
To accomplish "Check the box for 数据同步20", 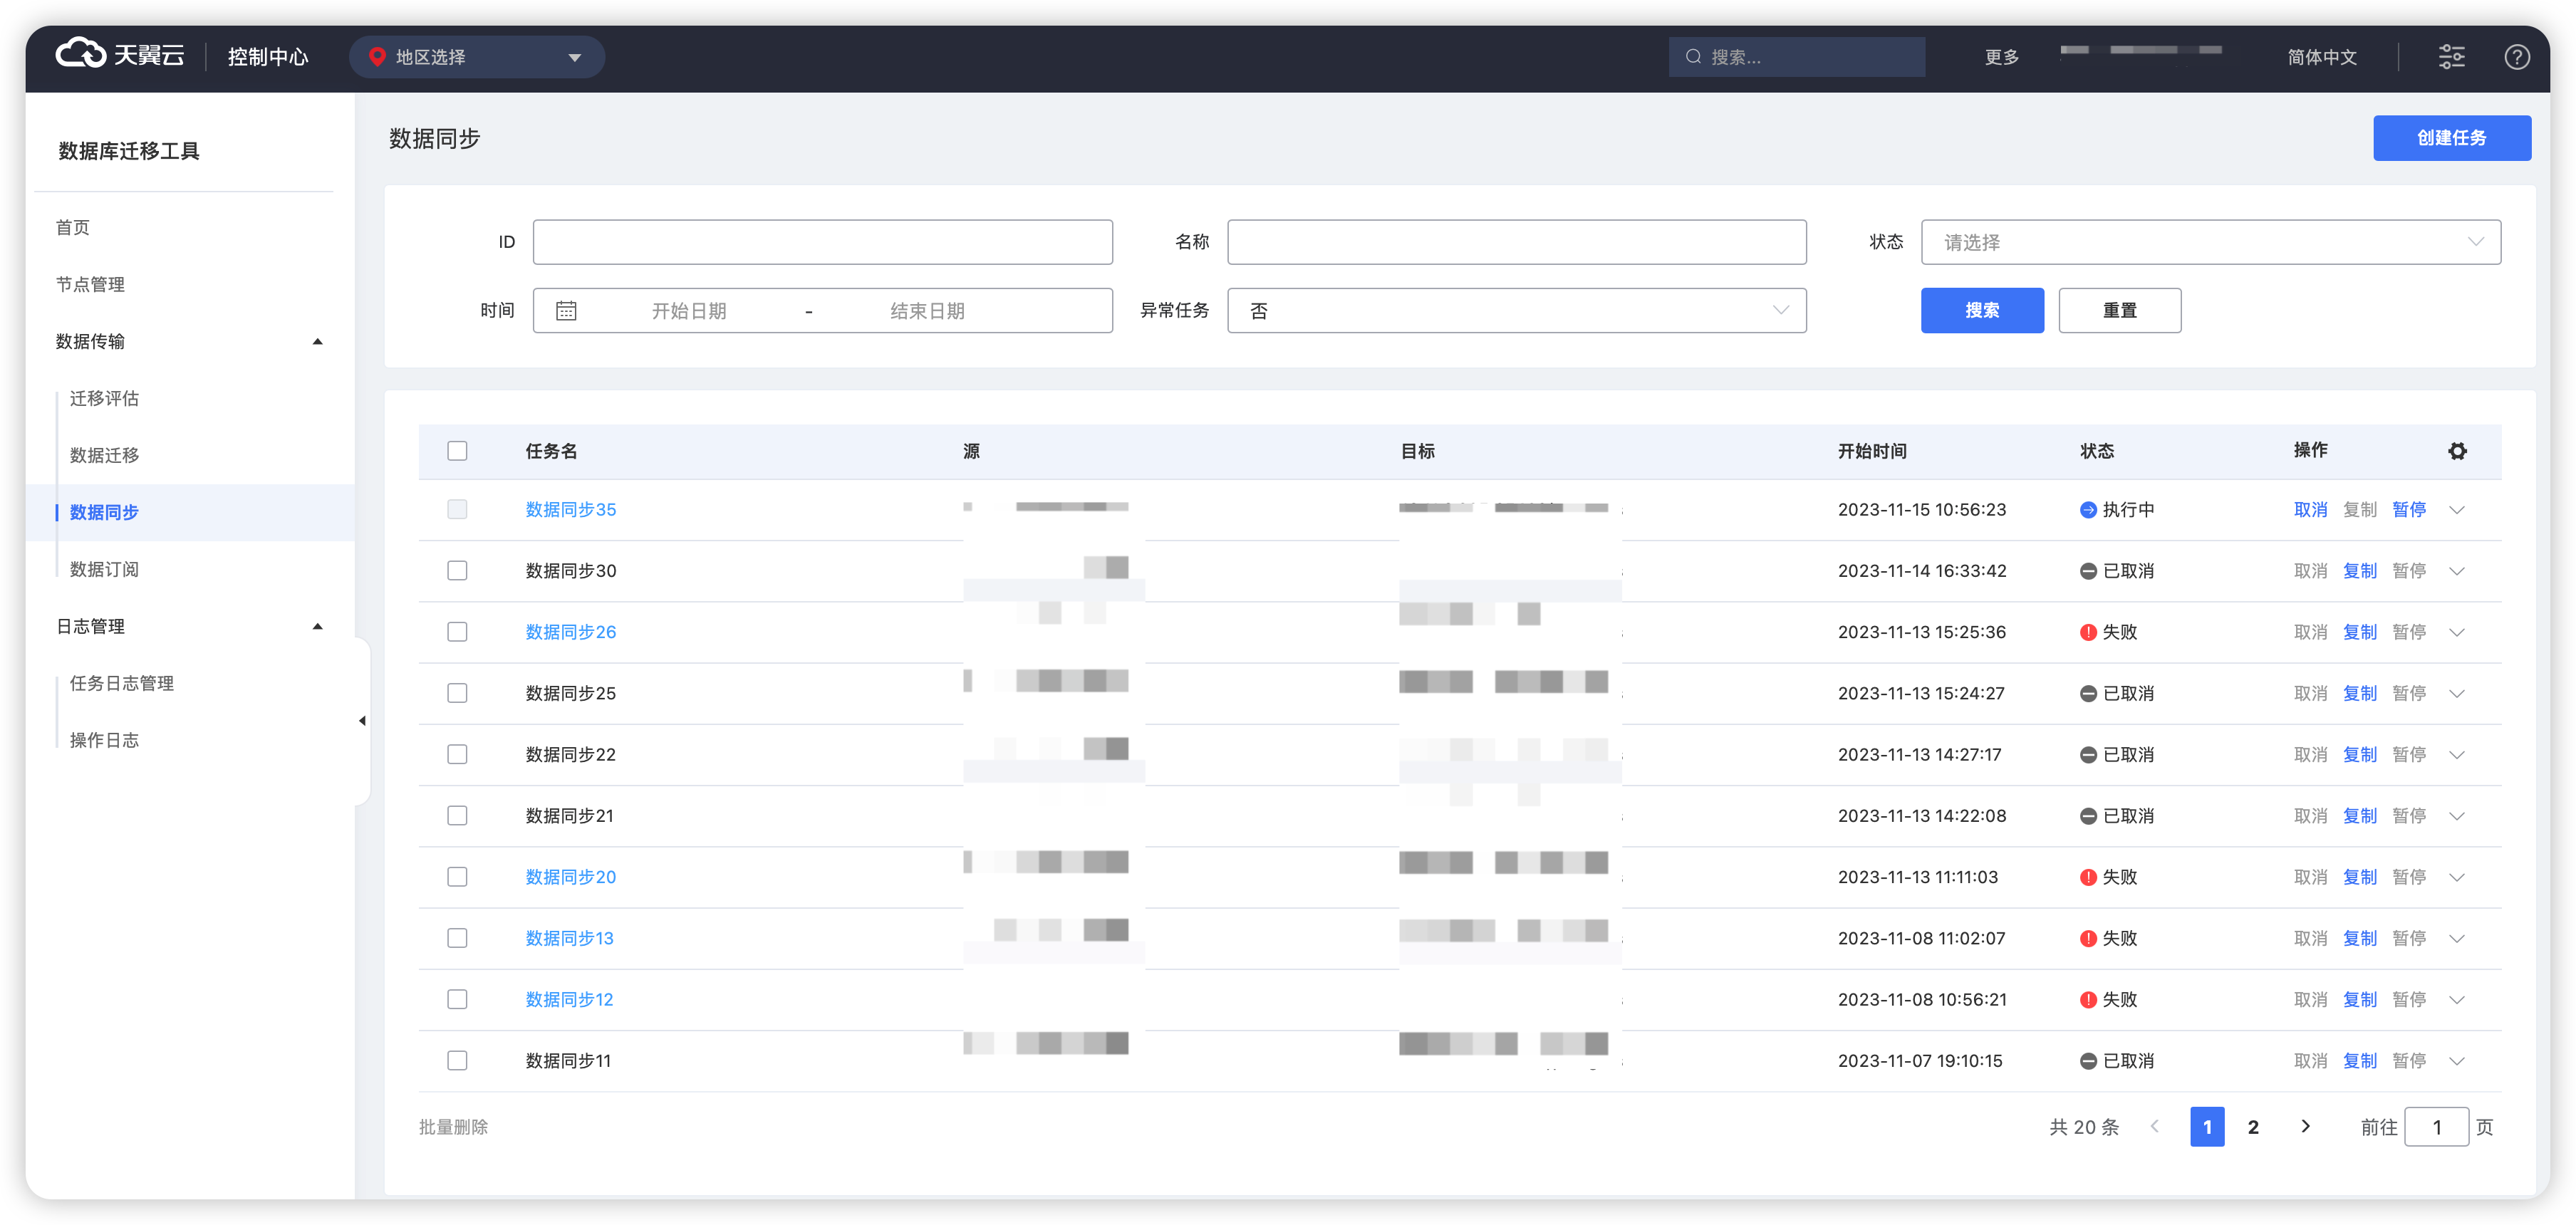I will point(457,877).
